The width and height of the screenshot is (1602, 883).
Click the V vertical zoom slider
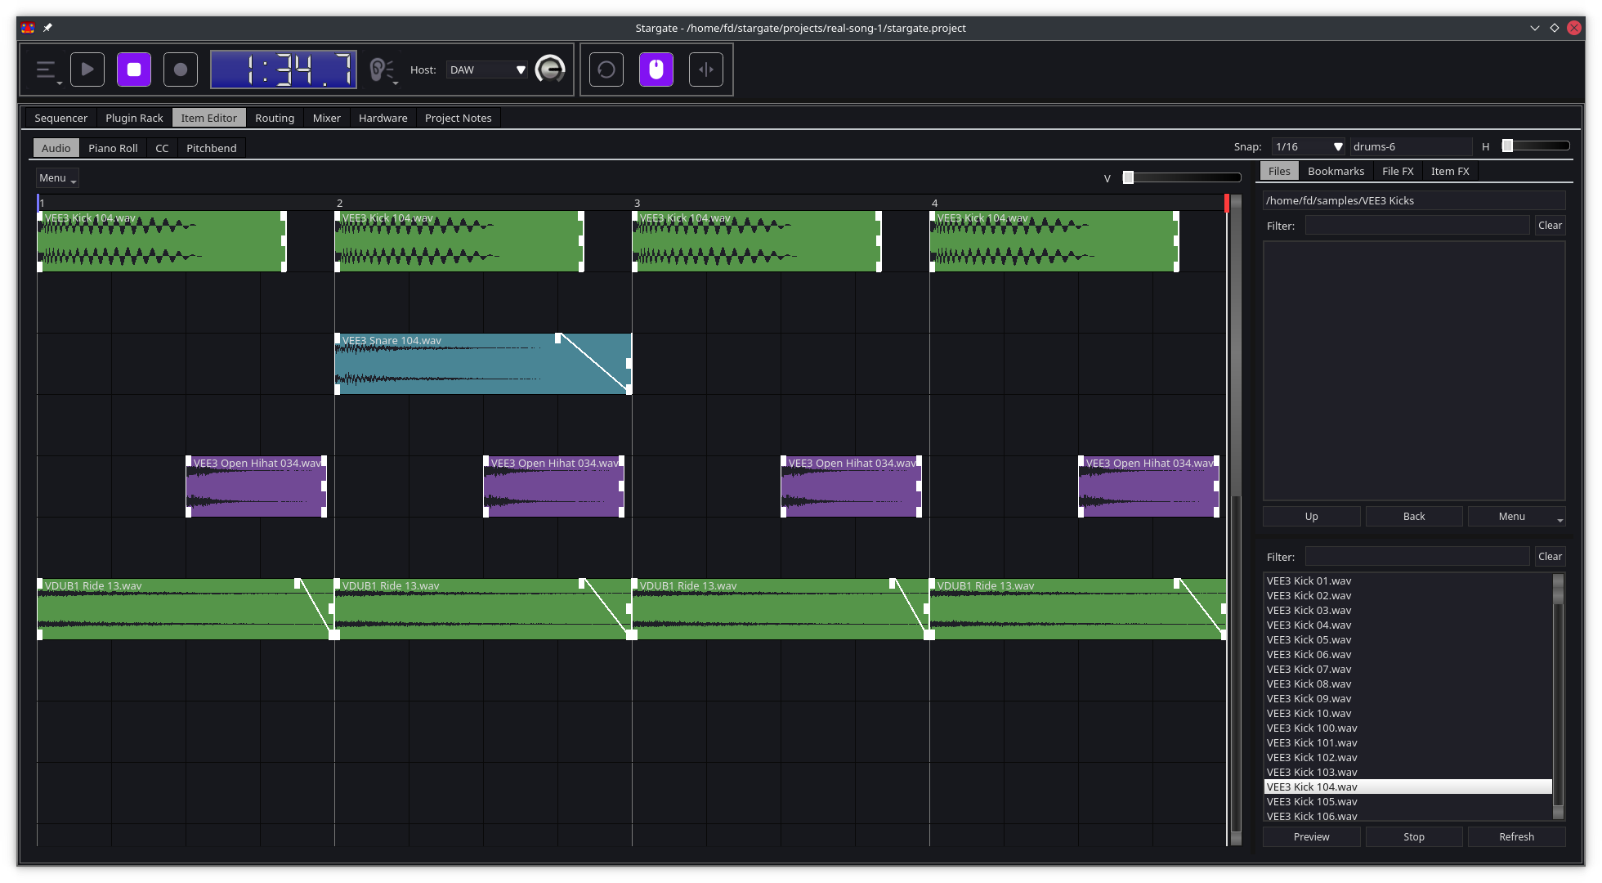[x=1183, y=177]
